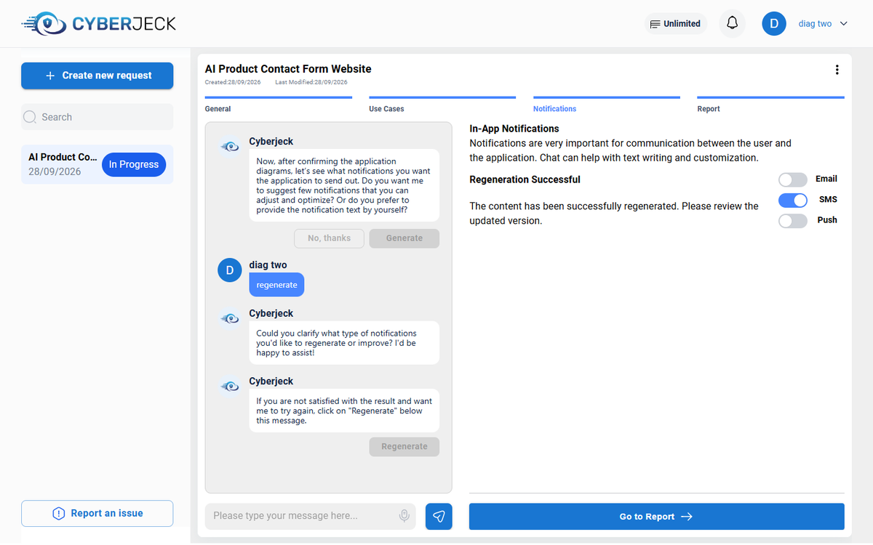Viewport: 873px width, 545px height.
Task: Disable the SMS notifications toggle
Action: pyautogui.click(x=793, y=200)
